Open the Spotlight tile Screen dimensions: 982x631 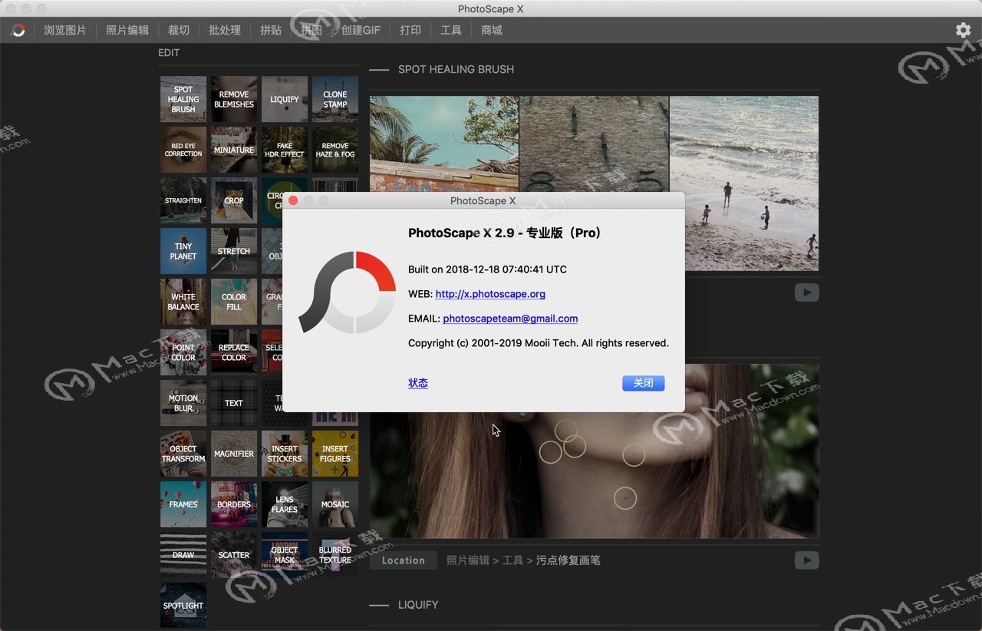(x=183, y=606)
